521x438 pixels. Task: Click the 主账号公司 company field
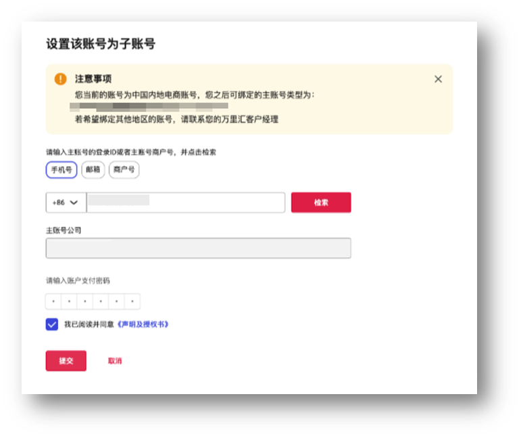(x=198, y=248)
